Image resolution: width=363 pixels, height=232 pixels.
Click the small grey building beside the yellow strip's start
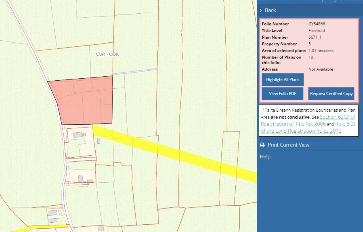[98, 141]
